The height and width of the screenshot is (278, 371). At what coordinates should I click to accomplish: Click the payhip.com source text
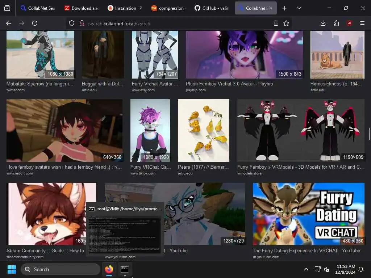[x=196, y=90]
